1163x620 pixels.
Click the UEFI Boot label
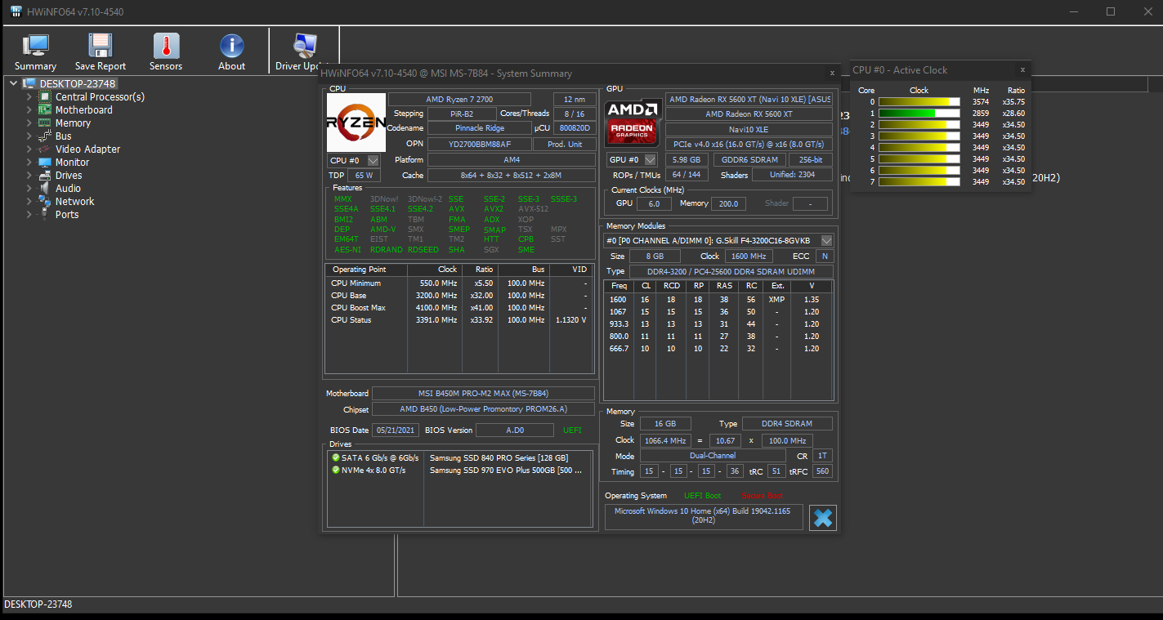(703, 496)
